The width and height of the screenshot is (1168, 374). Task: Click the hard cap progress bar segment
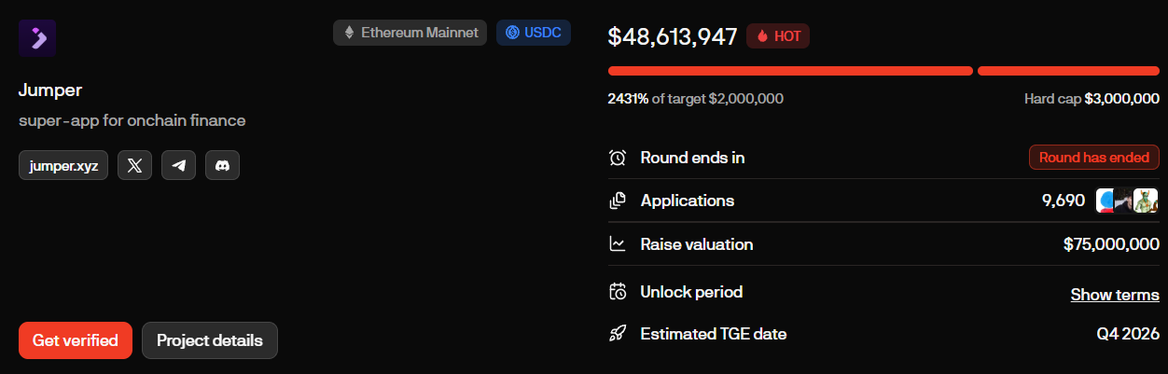pos(1068,71)
